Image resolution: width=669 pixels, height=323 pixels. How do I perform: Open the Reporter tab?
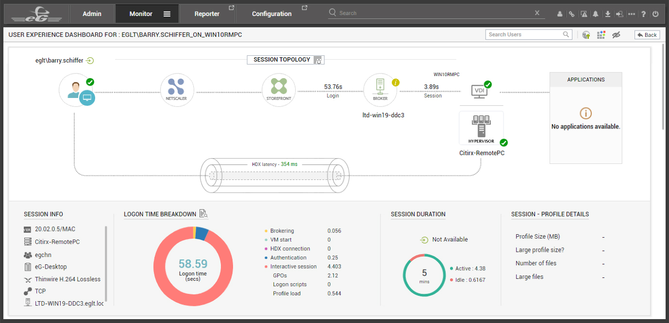(207, 14)
